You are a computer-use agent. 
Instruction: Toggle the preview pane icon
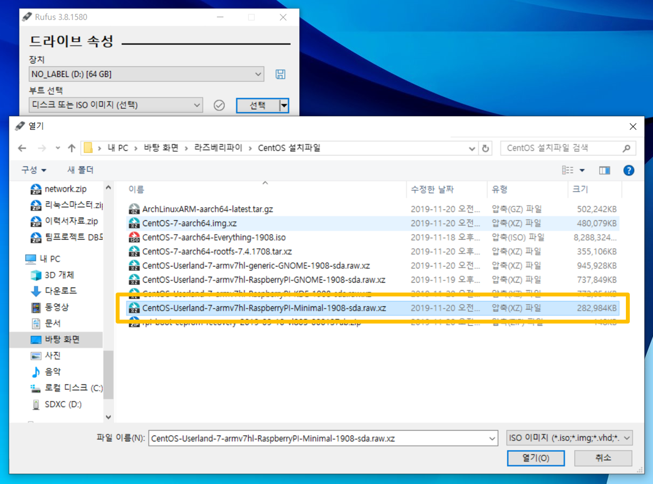point(604,170)
